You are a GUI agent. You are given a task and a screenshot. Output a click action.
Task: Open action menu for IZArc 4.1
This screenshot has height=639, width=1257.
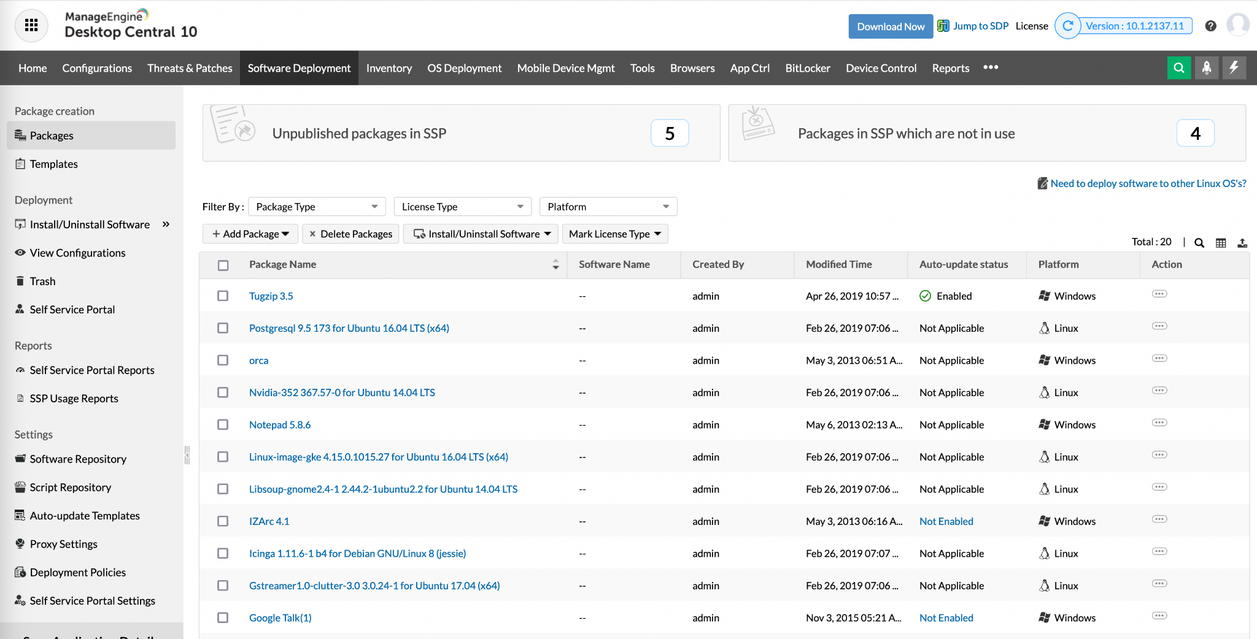pyautogui.click(x=1159, y=519)
